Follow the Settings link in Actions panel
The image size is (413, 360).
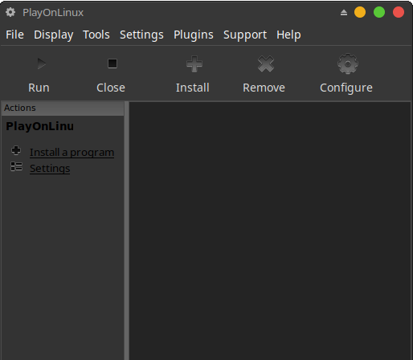(x=50, y=169)
